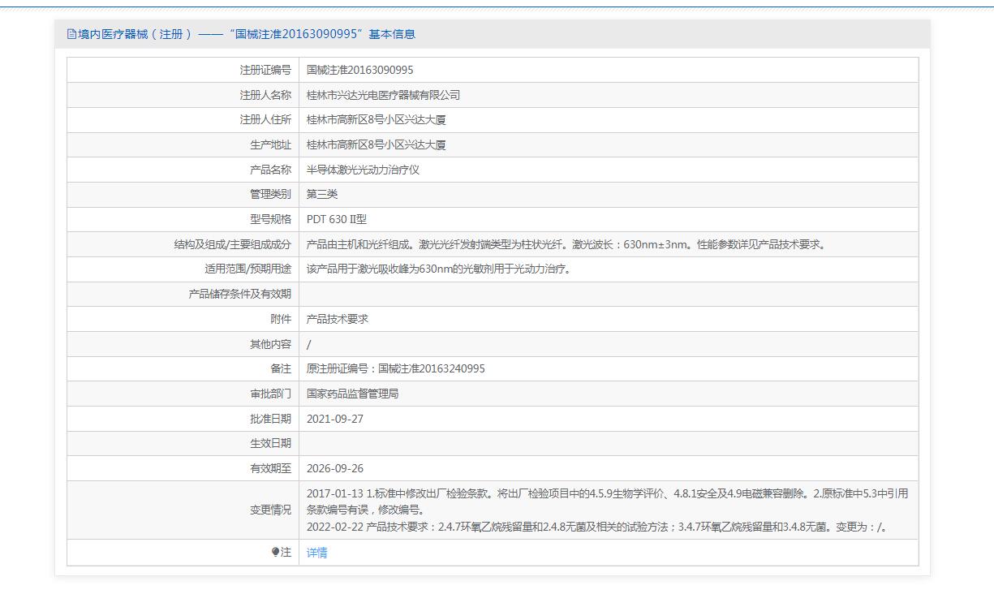Click registrant name 桂林市兴达光电医疗器械有限公司

coord(383,95)
